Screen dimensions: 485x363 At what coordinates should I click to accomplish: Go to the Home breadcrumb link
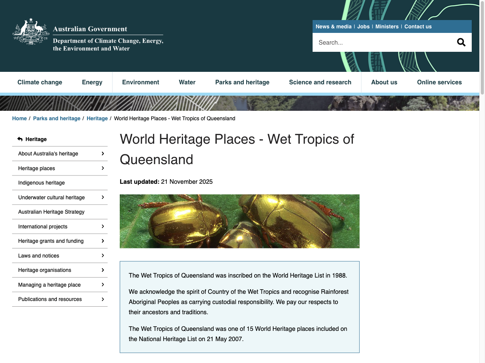19,118
